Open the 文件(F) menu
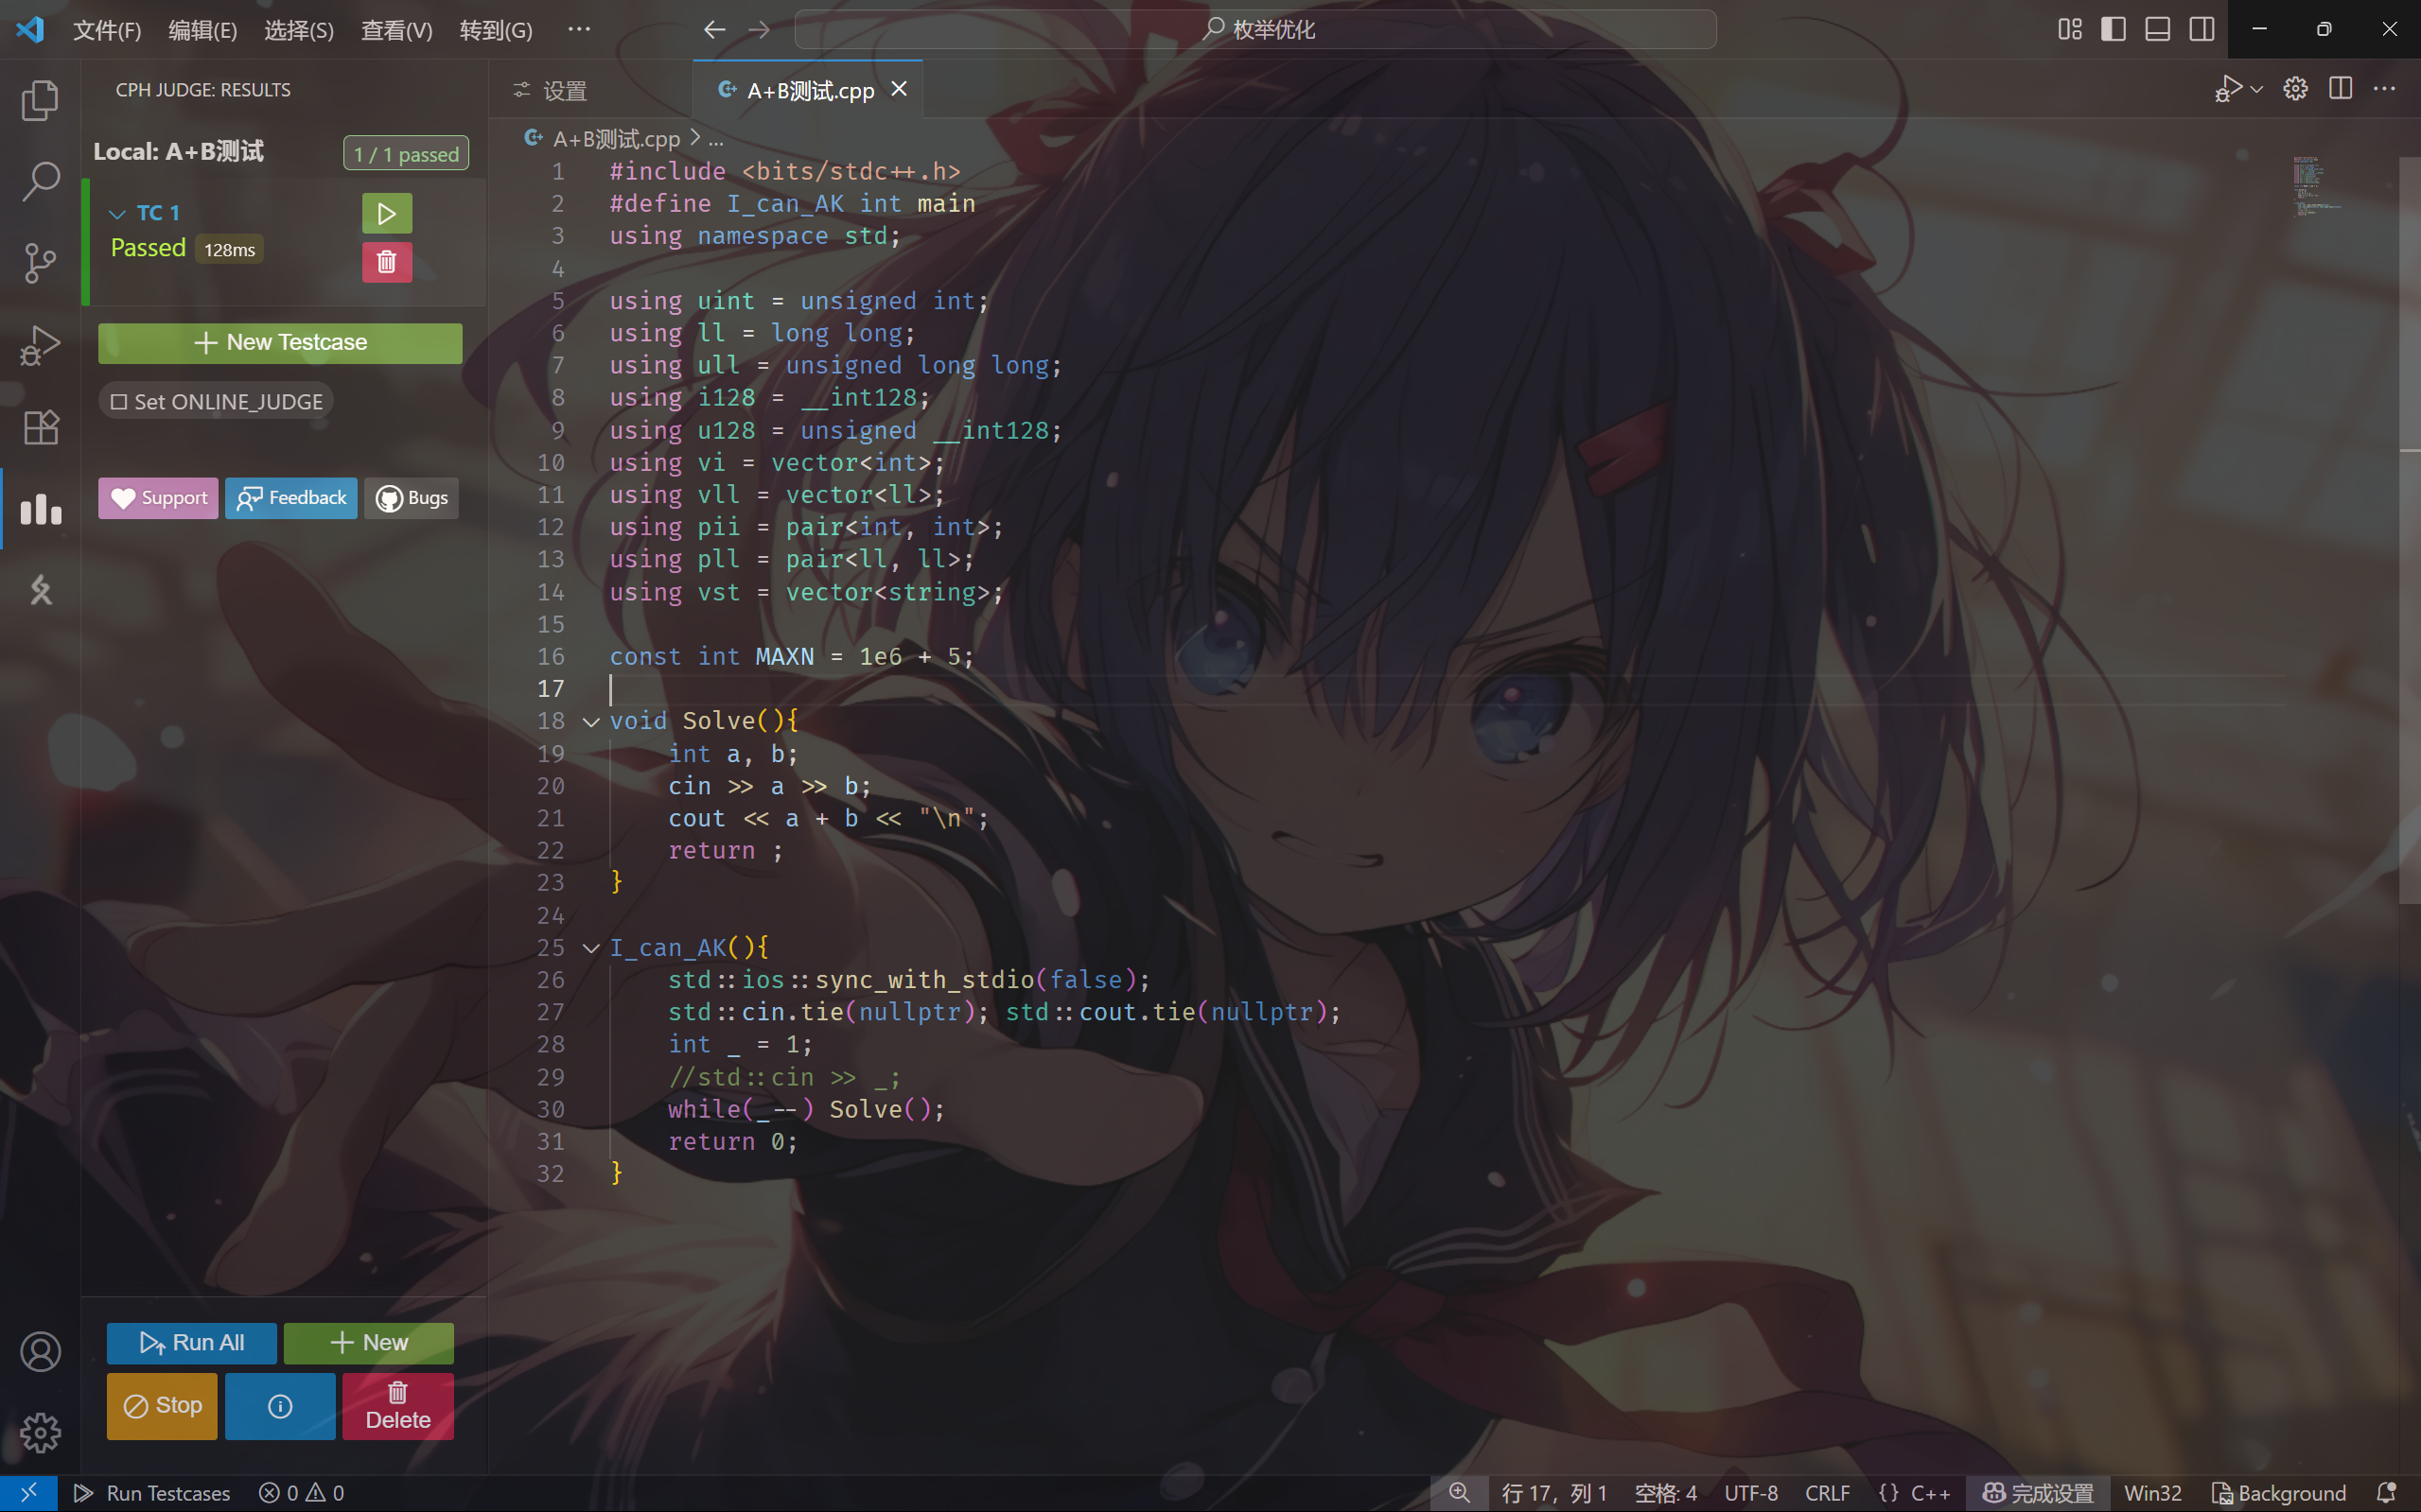2421x1512 pixels. point(106,30)
